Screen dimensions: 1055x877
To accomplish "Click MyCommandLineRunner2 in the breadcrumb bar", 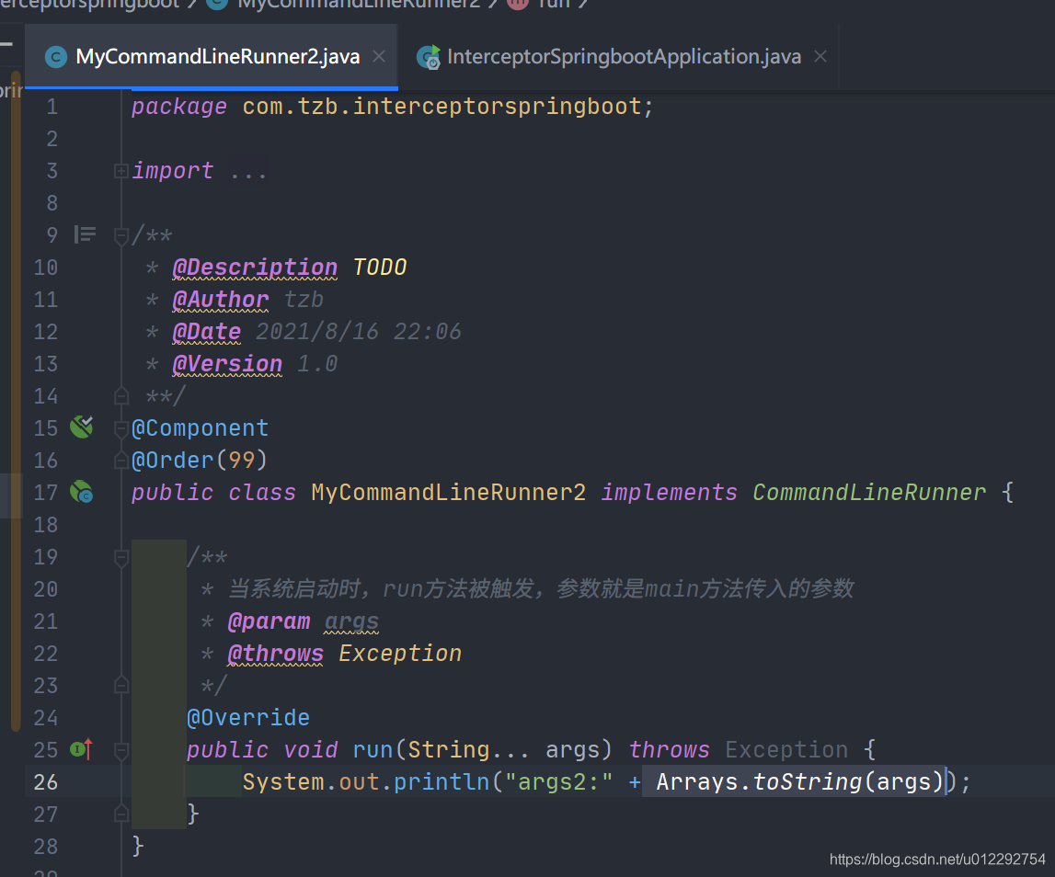I will (x=359, y=4).
